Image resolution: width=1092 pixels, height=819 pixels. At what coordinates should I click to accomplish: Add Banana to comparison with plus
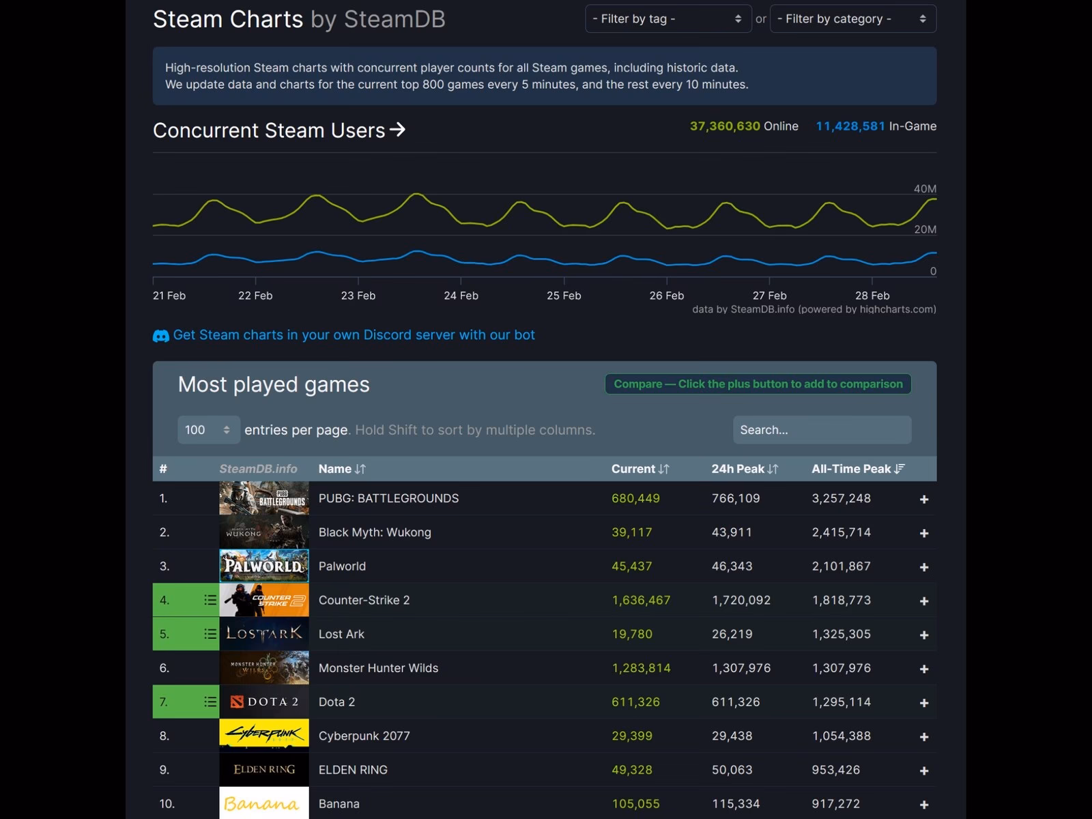(924, 805)
